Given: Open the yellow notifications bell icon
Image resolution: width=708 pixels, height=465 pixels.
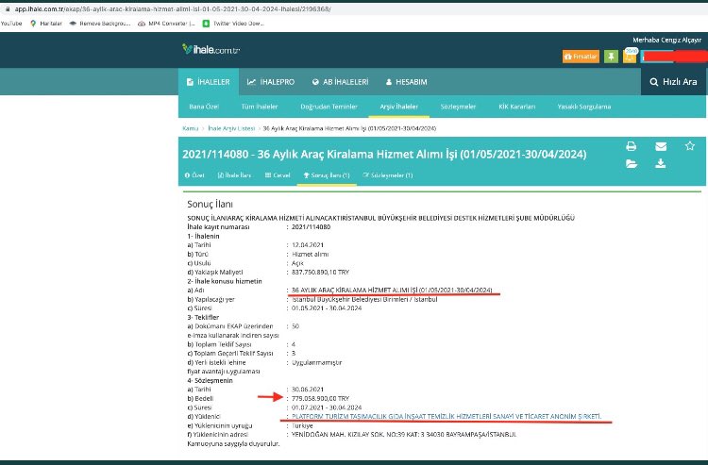Looking at the screenshot, I should click(630, 57).
